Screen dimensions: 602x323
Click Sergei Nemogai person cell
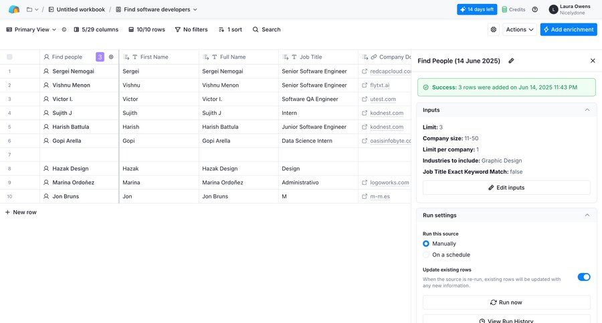(x=79, y=71)
